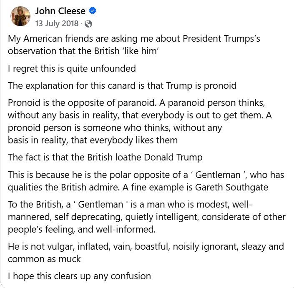Viewport: 294px width, 288px height.
Task: Click the words 'people's feeling, and well-informed'
Action: pyautogui.click(x=82, y=230)
